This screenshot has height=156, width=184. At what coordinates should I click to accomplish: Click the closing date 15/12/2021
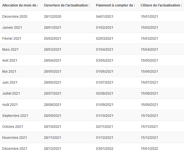pyautogui.click(x=149, y=138)
